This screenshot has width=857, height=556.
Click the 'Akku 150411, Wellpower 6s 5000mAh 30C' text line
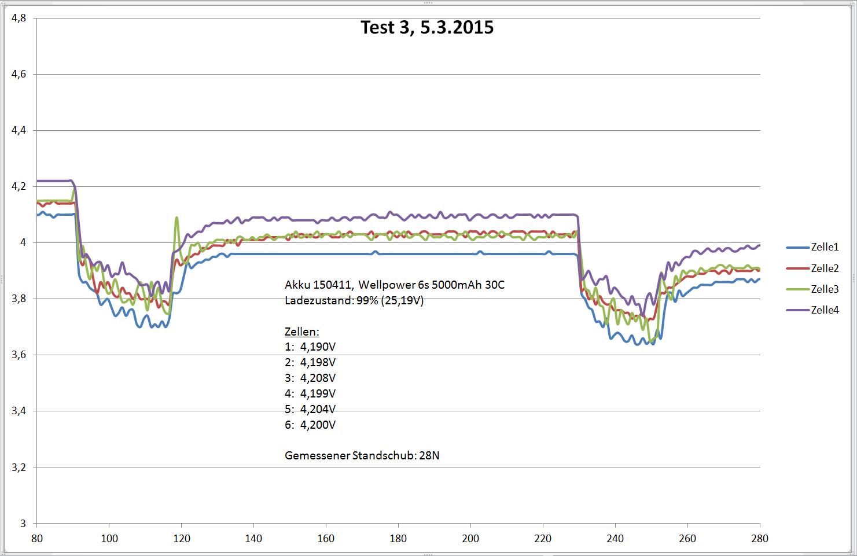point(394,285)
